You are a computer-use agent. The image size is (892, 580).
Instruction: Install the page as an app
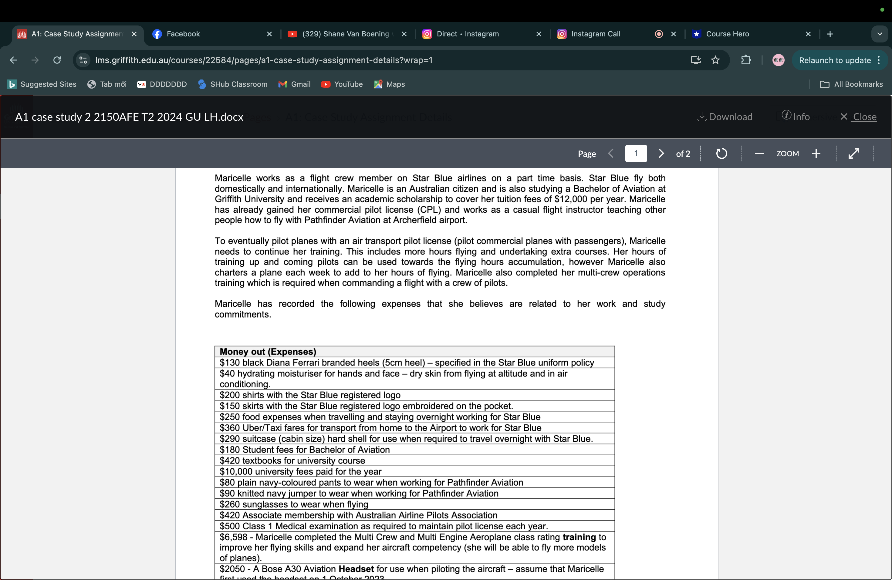(x=696, y=60)
